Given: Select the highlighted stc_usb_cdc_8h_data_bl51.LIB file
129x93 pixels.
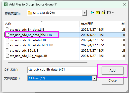Looking at the screenshot, I should (31, 35).
